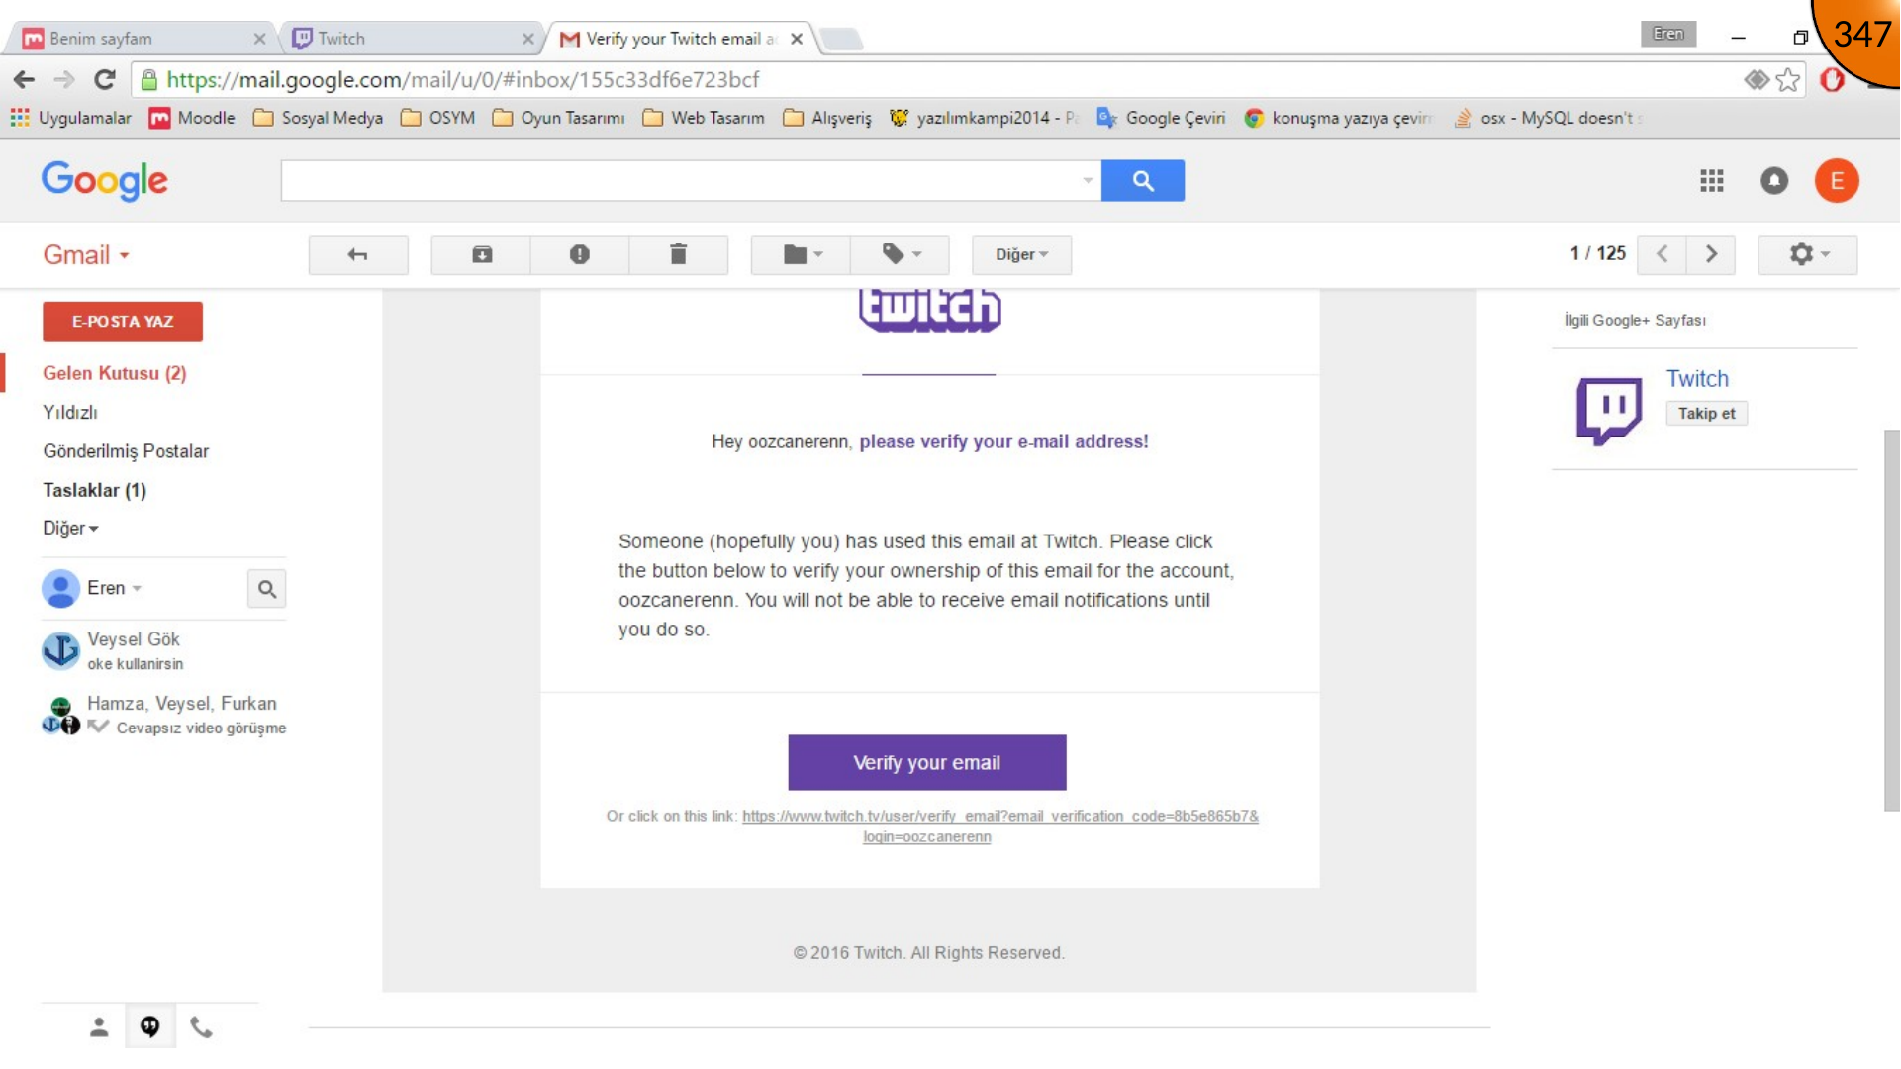The height and width of the screenshot is (1069, 1901).
Task: Open the Alışveriş bookmark folder
Action: pyautogui.click(x=828, y=118)
